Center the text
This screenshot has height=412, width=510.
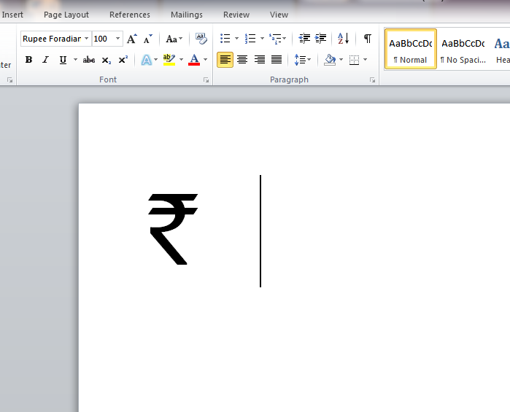point(242,60)
